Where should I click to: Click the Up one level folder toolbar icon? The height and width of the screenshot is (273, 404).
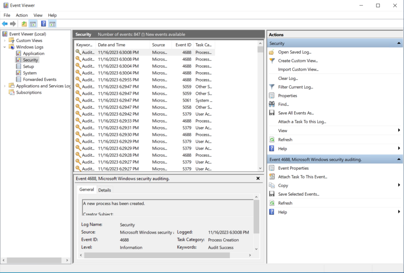pos(24,24)
